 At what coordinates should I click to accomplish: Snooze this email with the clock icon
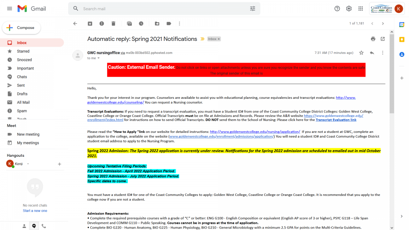(141, 24)
